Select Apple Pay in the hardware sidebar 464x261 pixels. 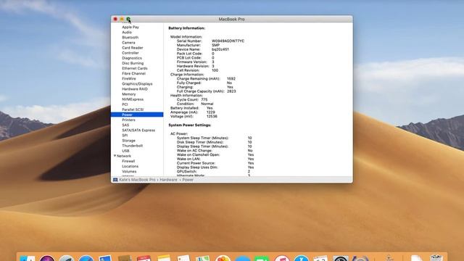click(130, 27)
